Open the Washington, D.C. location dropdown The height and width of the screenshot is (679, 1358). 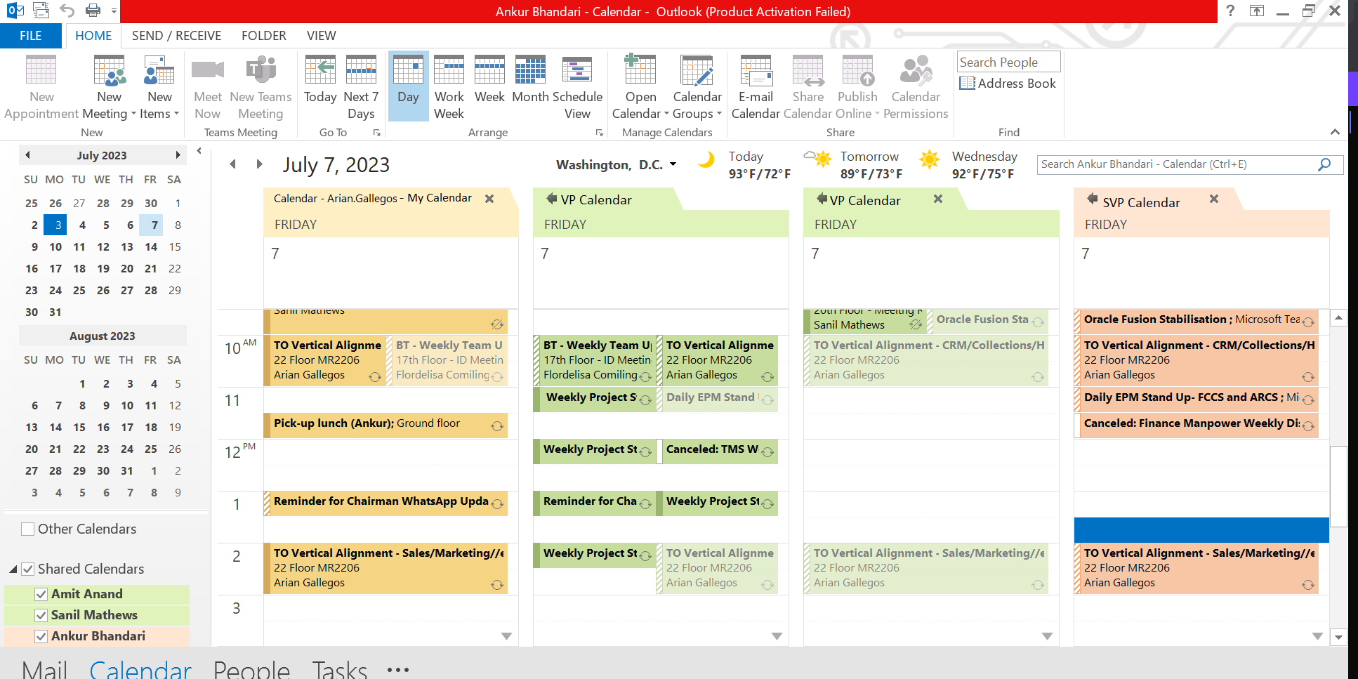coord(673,164)
